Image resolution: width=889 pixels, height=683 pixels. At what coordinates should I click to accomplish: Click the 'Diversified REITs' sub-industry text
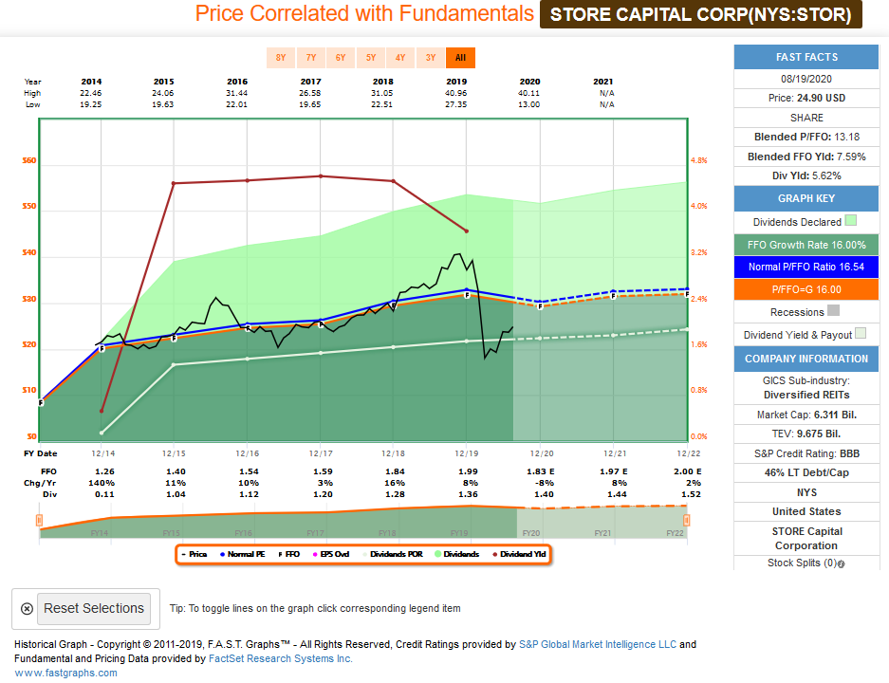806,395
